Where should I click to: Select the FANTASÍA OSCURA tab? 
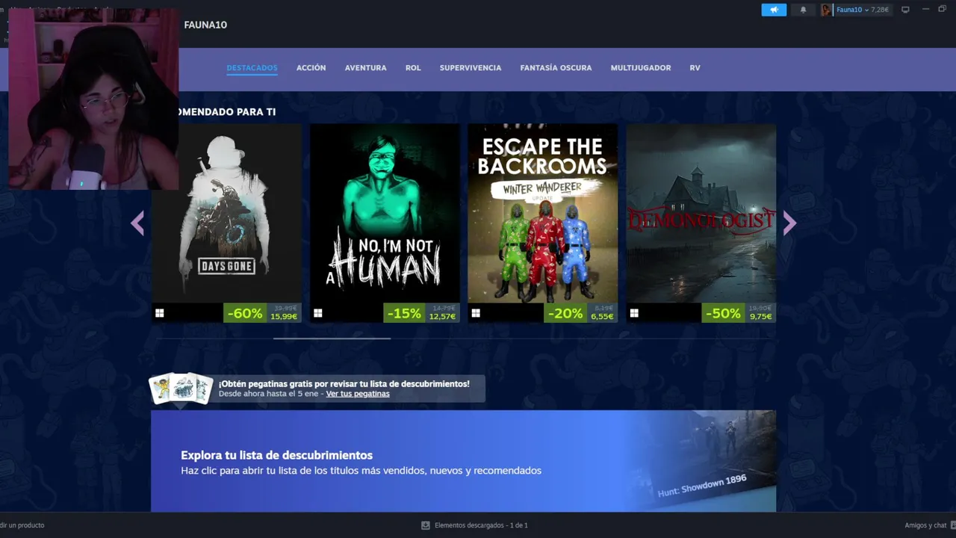(556, 68)
